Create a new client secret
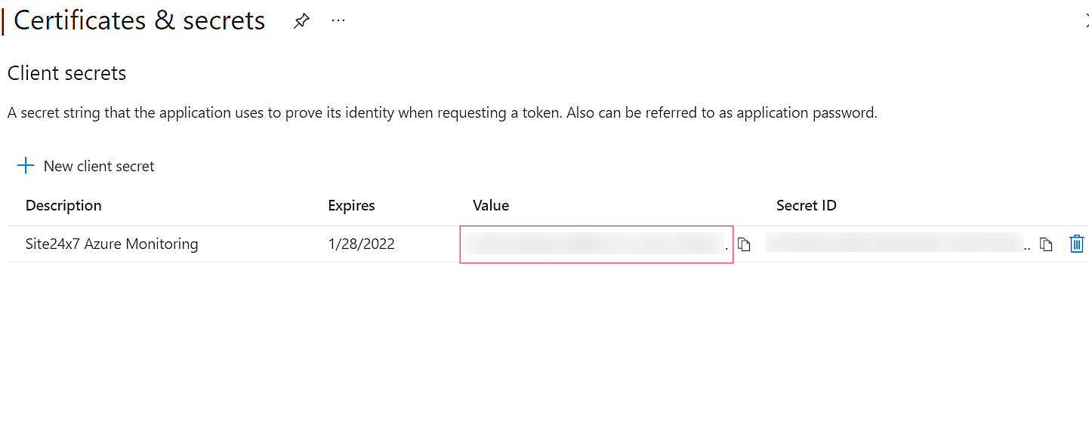The height and width of the screenshot is (442, 1089). pyautogui.click(x=99, y=166)
